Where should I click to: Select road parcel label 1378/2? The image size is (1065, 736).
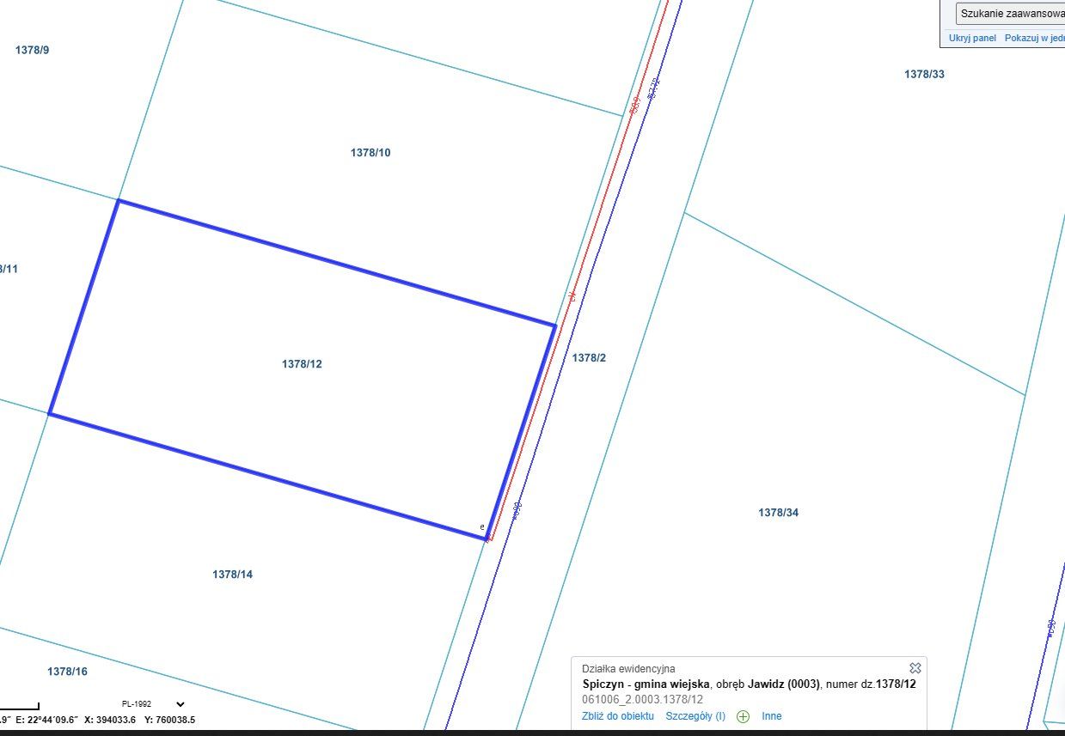pyautogui.click(x=589, y=358)
